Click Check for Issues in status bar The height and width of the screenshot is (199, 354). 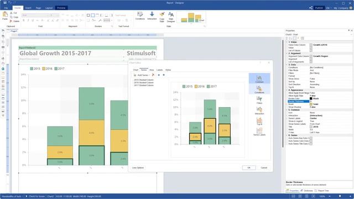(x=35, y=196)
